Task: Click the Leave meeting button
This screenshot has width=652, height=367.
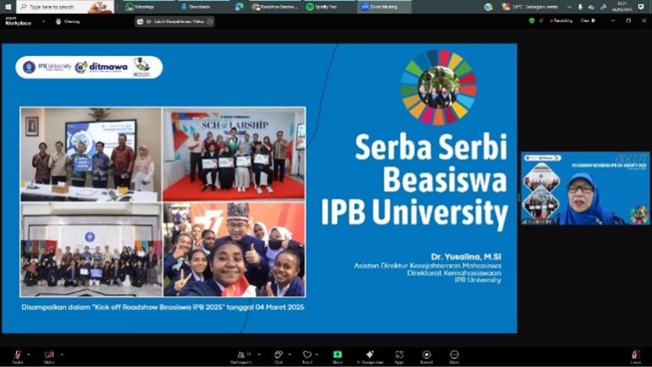Action: point(636,355)
